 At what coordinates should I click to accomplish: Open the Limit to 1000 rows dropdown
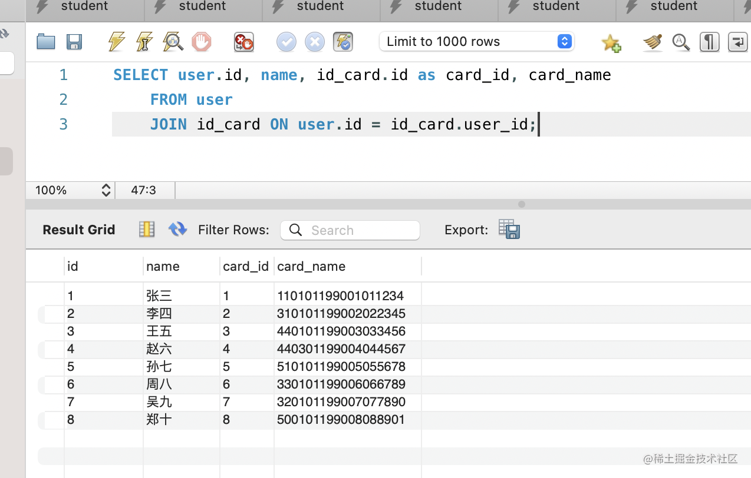pyautogui.click(x=476, y=41)
